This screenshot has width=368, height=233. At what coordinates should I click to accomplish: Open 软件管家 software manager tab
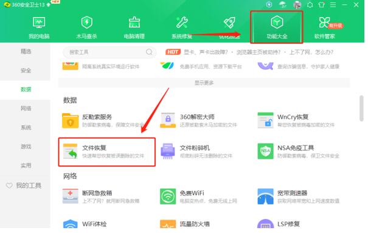[325, 28]
